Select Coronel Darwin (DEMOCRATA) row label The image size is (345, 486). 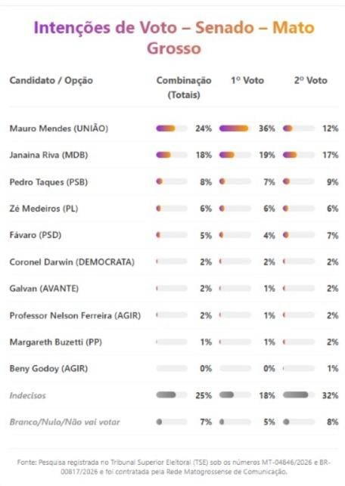point(72,262)
